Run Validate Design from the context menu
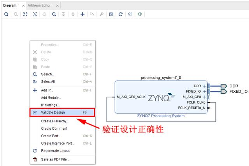 pyautogui.click(x=62, y=112)
